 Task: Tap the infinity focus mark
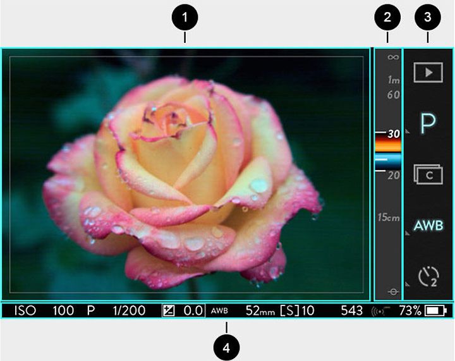tap(393, 57)
